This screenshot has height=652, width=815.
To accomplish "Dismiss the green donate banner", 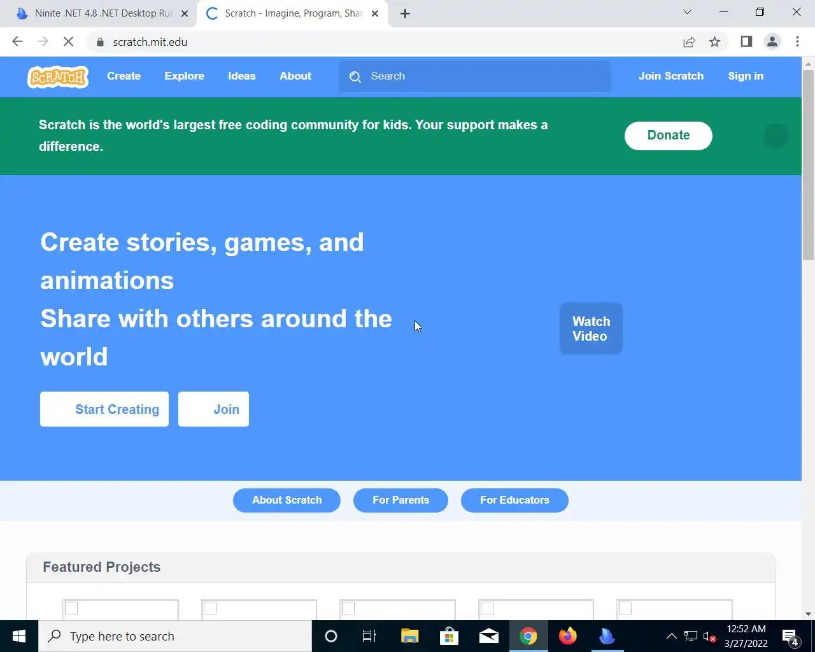I will pos(776,136).
